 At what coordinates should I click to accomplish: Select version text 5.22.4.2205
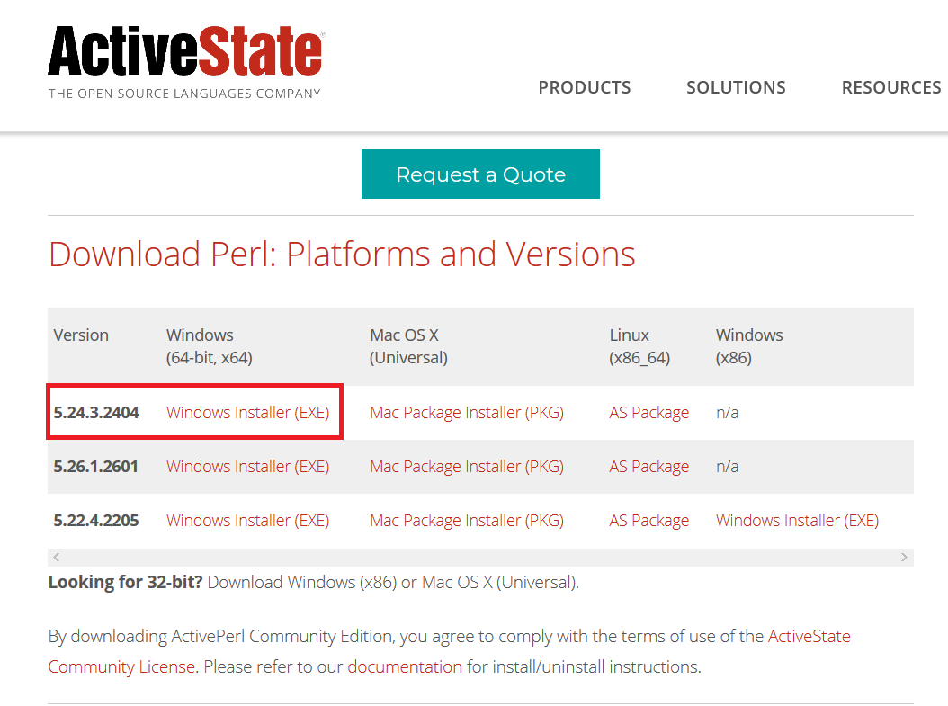coord(96,521)
